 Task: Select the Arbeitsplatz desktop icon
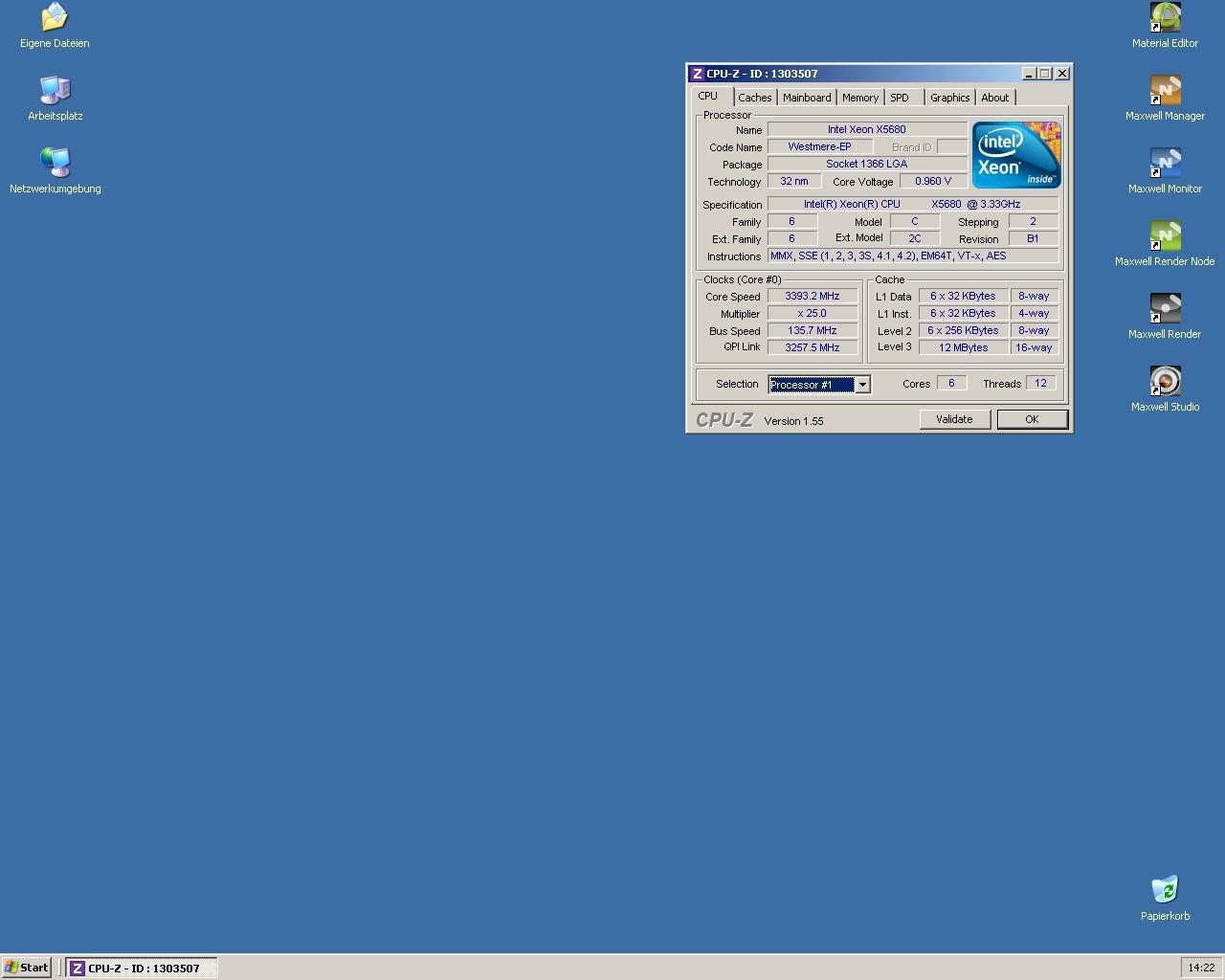click(55, 99)
